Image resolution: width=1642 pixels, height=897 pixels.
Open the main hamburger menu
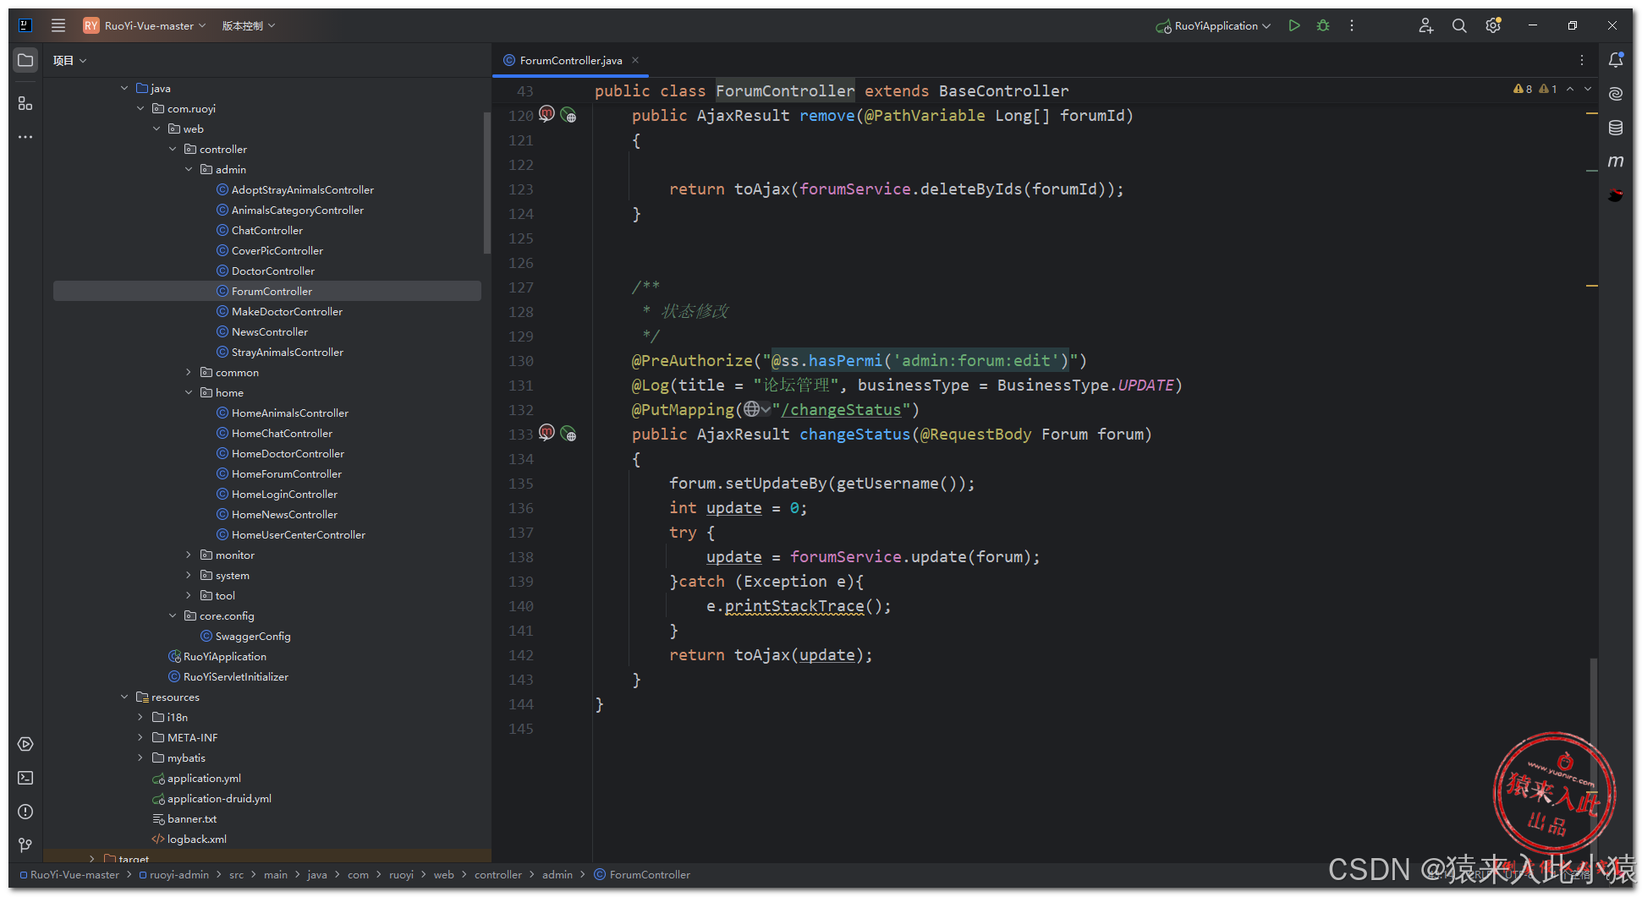[58, 25]
